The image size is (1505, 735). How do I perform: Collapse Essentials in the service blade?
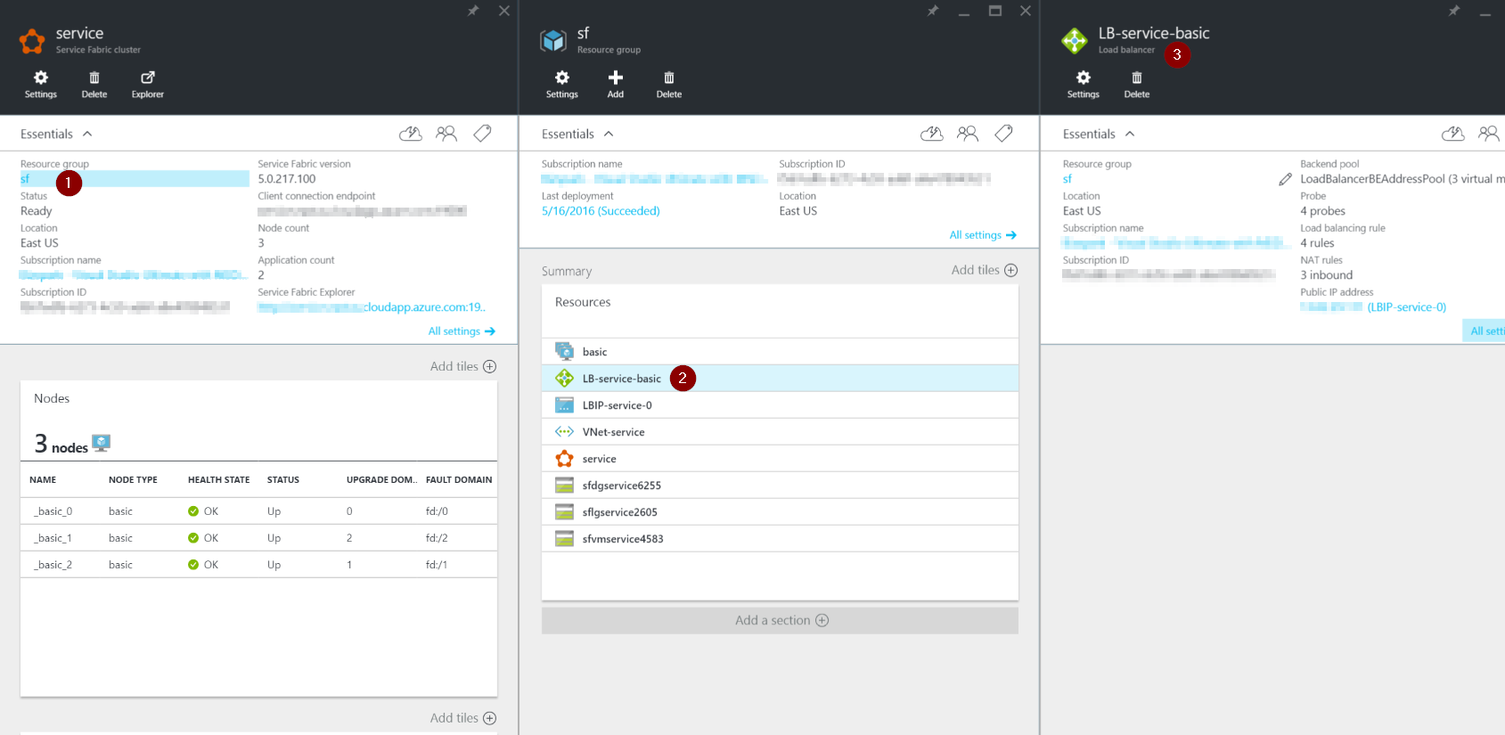(x=56, y=134)
